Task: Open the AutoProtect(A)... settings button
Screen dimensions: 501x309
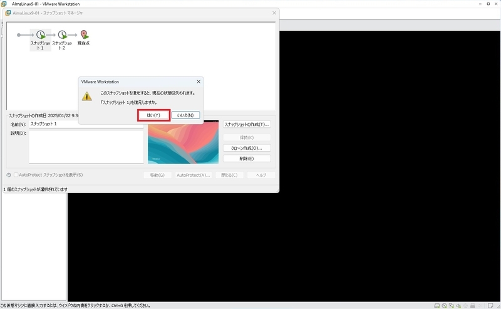Action: (194, 175)
